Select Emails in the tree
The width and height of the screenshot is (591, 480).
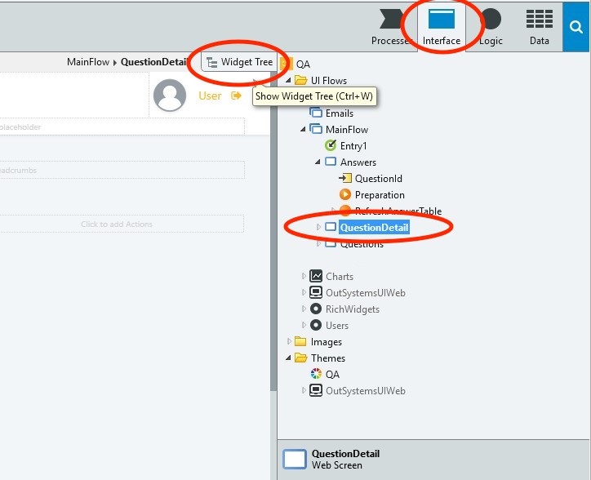(x=340, y=113)
